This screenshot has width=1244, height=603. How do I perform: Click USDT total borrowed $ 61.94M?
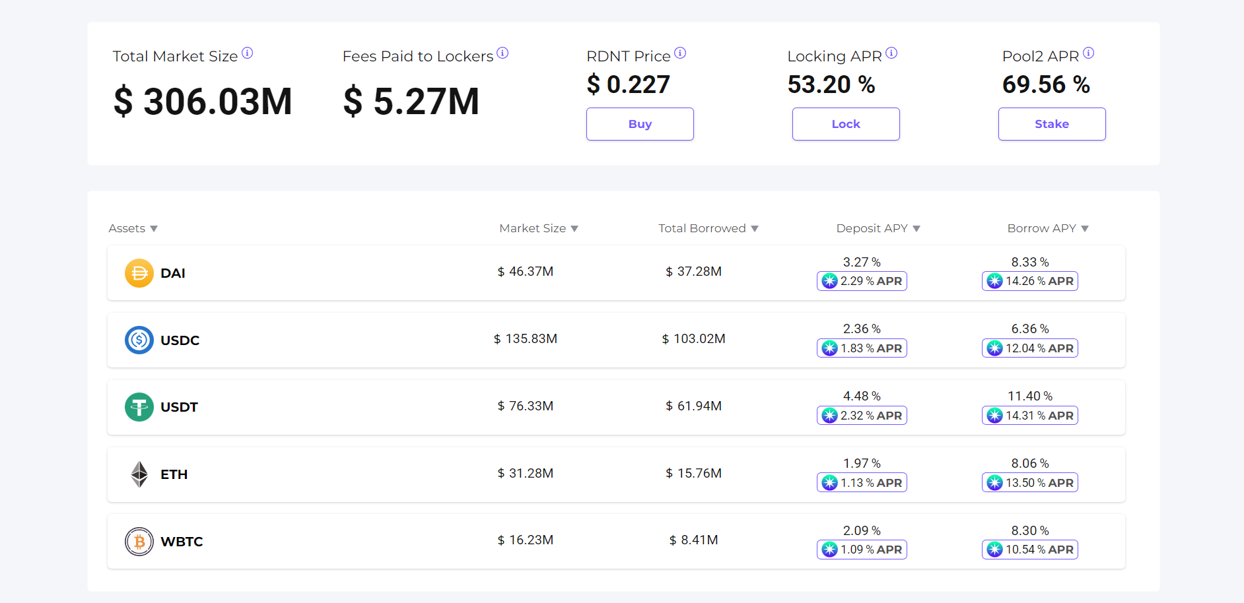tap(694, 406)
